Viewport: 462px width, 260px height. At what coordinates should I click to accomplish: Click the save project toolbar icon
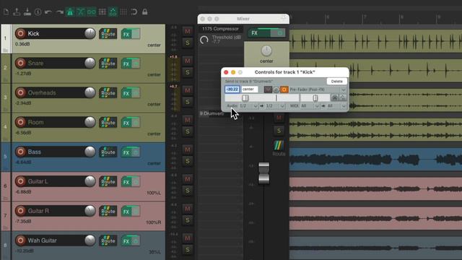[x=27, y=12]
